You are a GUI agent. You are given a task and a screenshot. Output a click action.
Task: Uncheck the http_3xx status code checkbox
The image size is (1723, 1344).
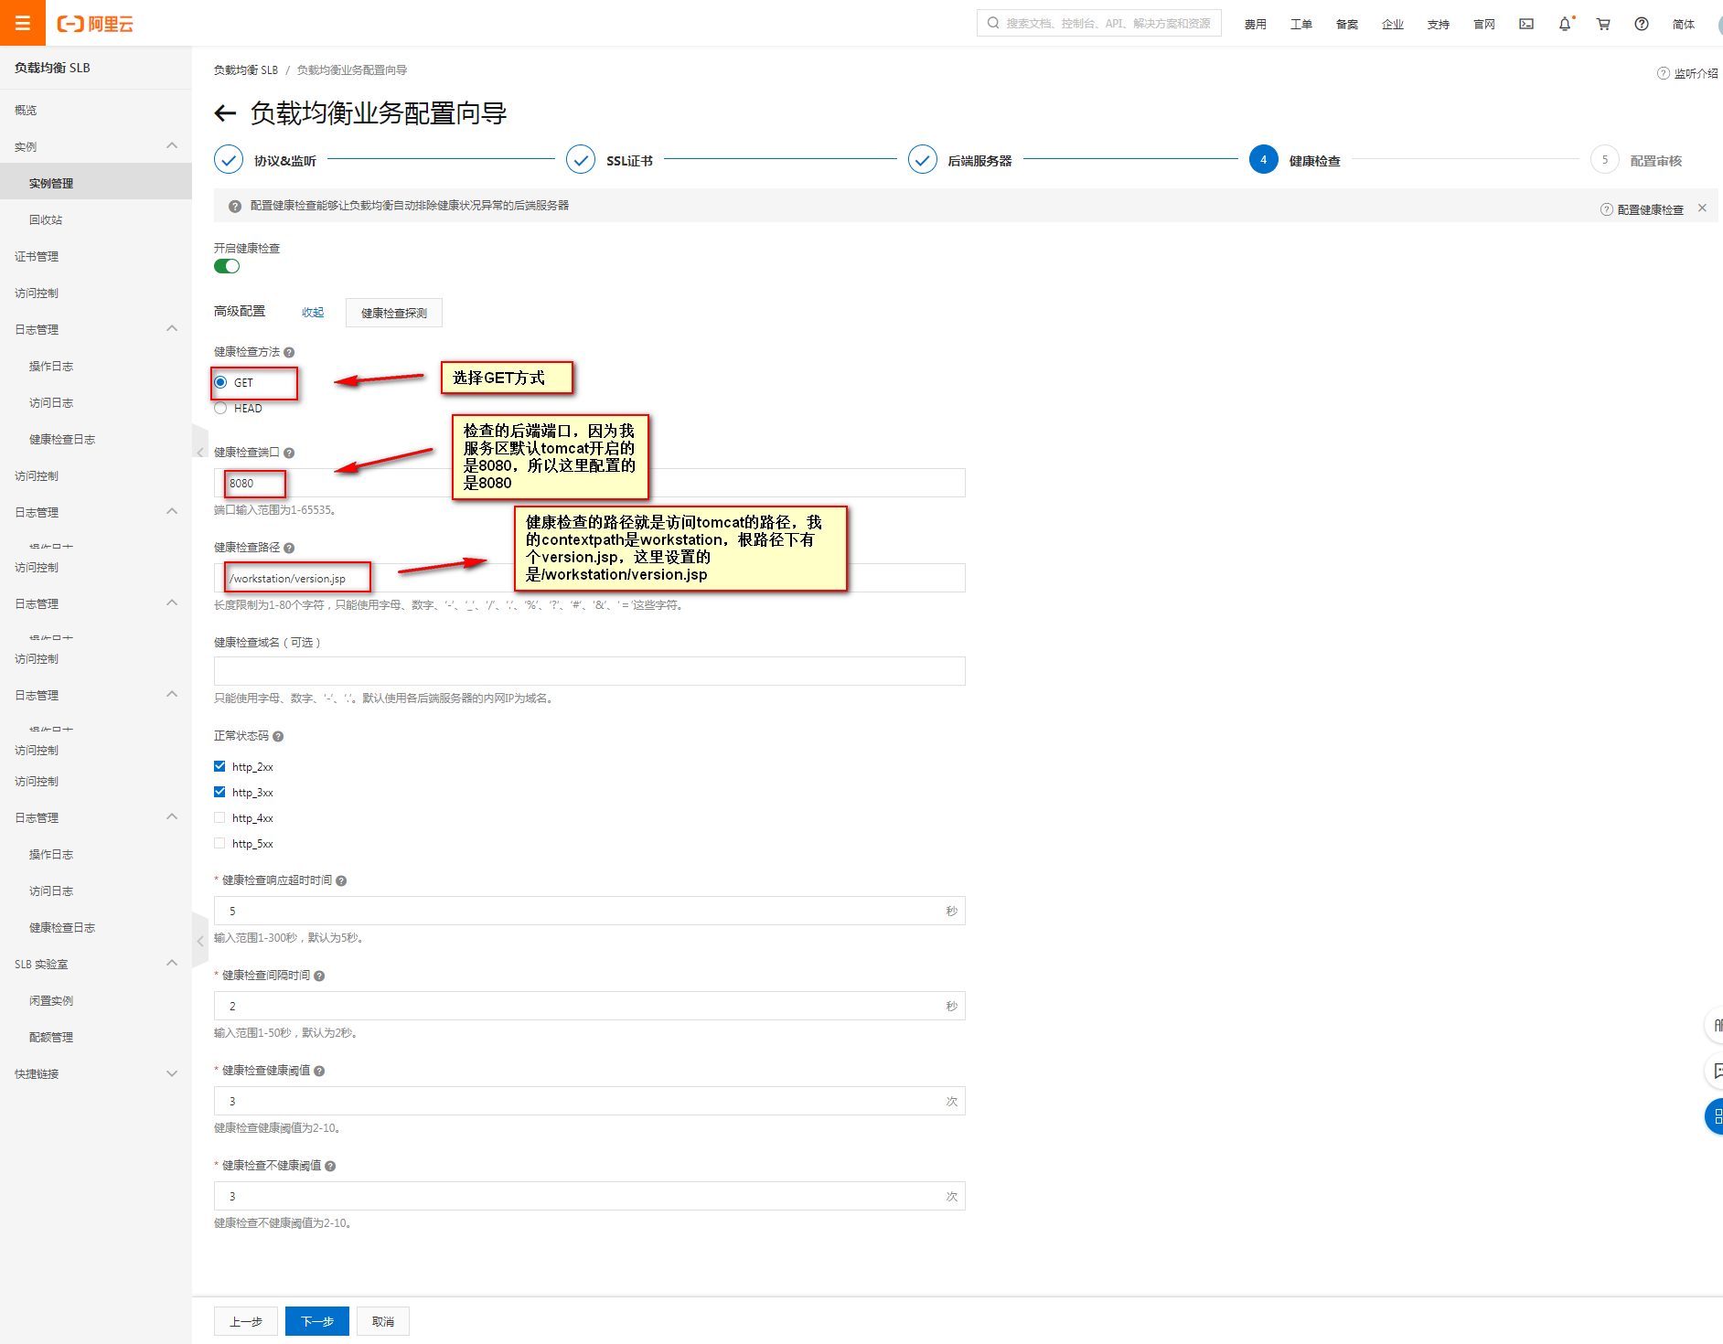219,792
